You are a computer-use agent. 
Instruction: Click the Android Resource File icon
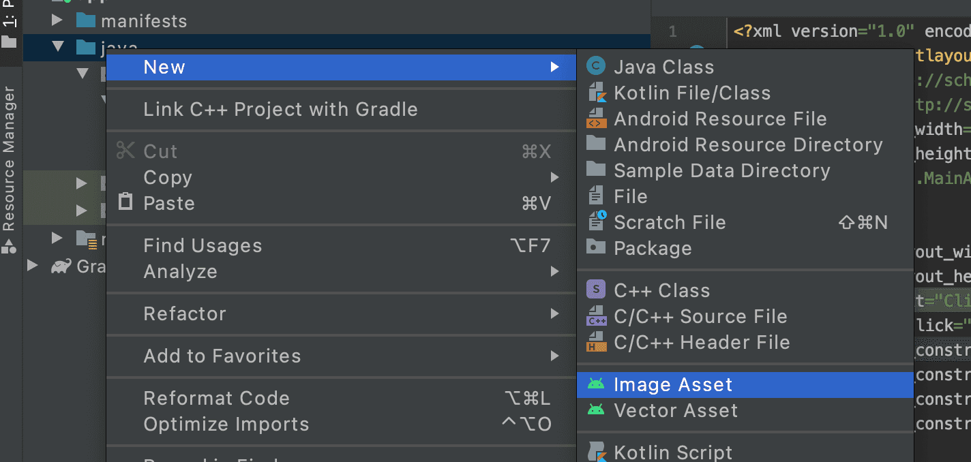597,119
